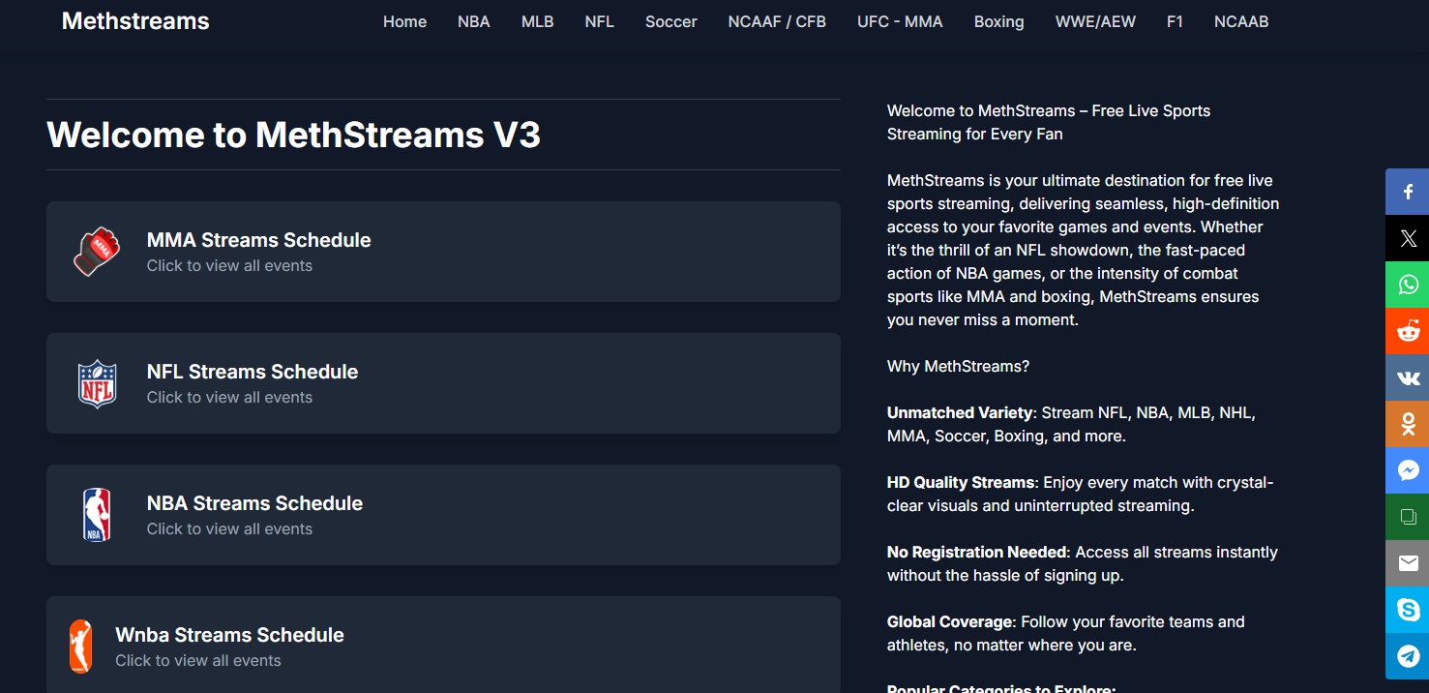Click the email share icon
The height and width of the screenshot is (693, 1429).
click(x=1408, y=563)
